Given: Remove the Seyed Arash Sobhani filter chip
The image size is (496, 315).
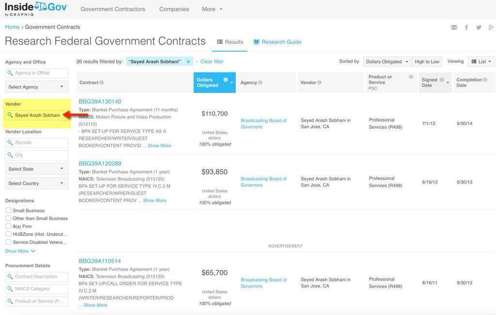Looking at the screenshot, I should [x=188, y=62].
